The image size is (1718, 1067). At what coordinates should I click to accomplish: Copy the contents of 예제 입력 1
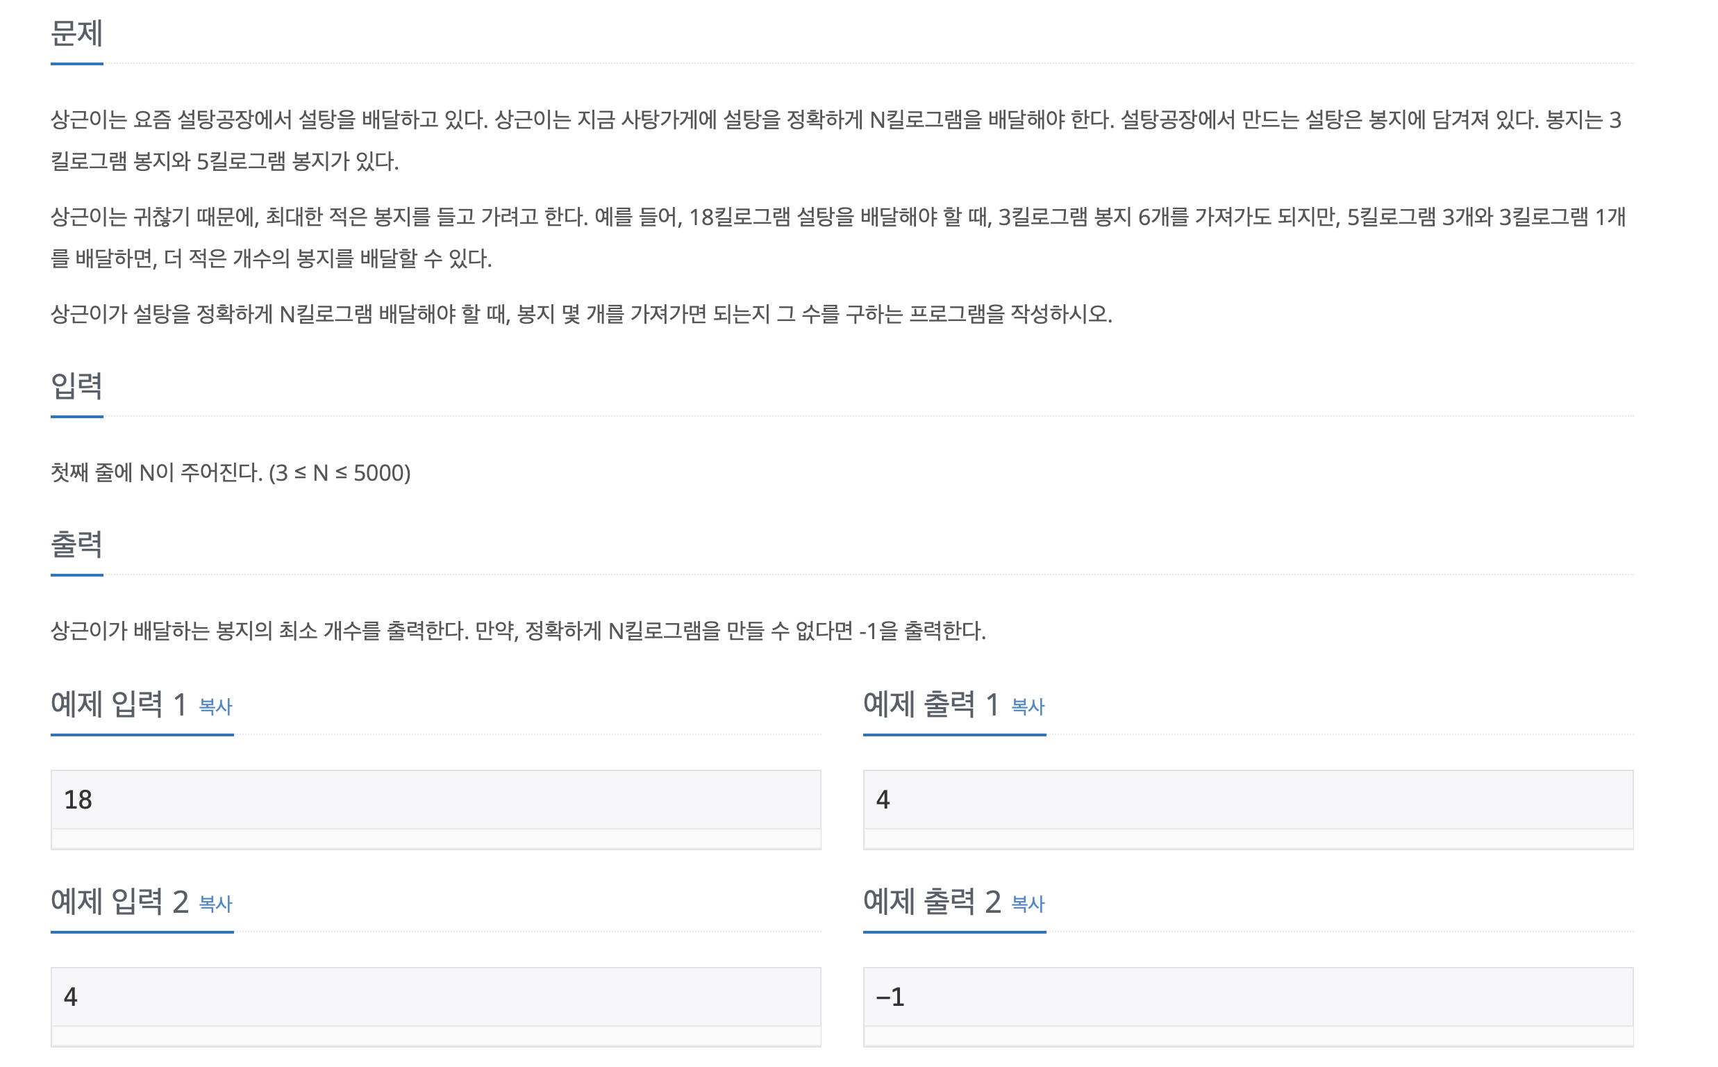click(x=217, y=708)
